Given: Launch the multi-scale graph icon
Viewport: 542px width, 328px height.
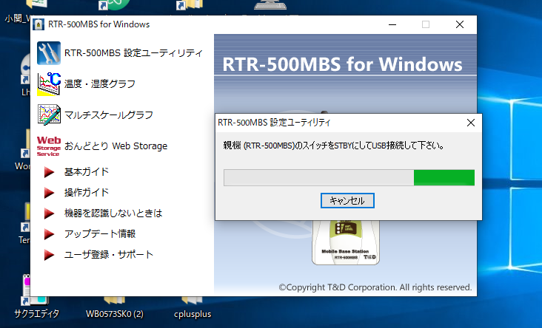Looking at the screenshot, I should pyautogui.click(x=49, y=115).
